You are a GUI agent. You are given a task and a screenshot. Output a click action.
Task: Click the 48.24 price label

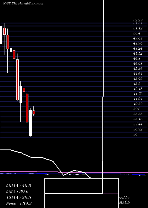(138, 48)
